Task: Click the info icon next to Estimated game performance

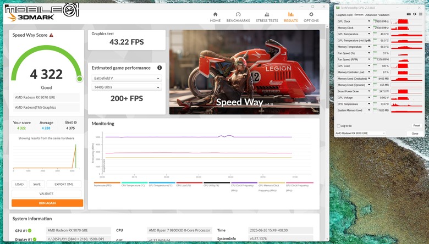Action: point(159,68)
